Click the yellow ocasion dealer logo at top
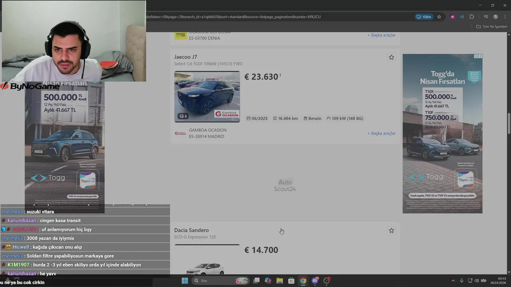The image size is (511, 287). coord(180,35)
